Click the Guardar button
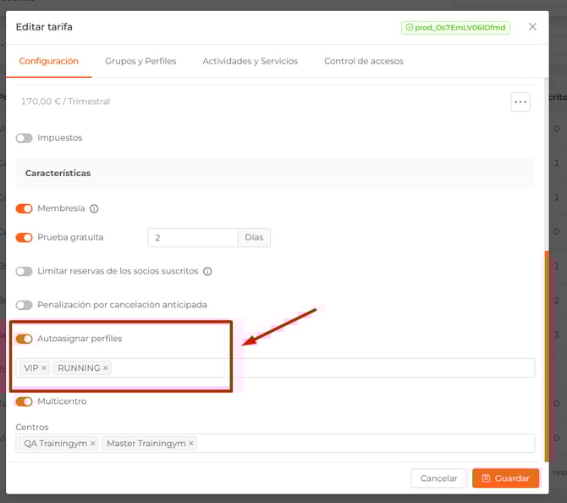The height and width of the screenshot is (503, 567). (x=505, y=478)
